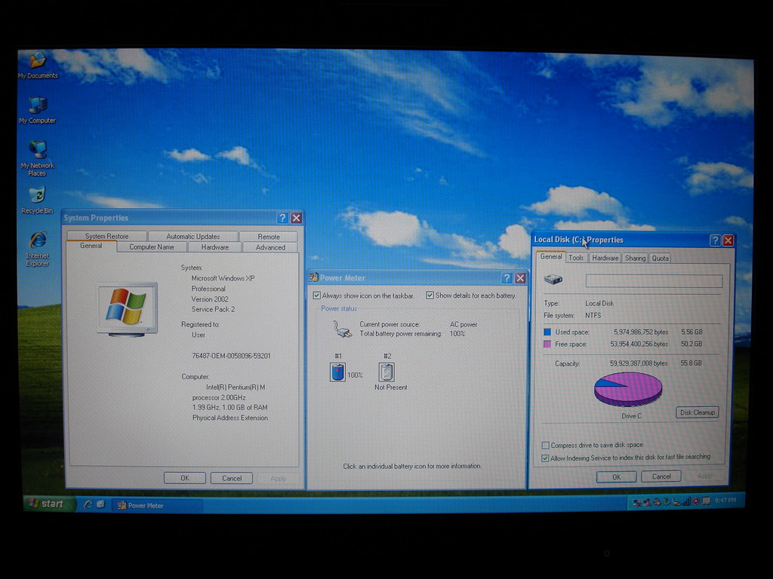Switch to the Quota tab

click(660, 258)
